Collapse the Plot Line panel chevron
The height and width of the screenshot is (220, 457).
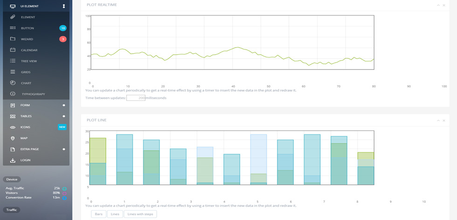point(438,120)
